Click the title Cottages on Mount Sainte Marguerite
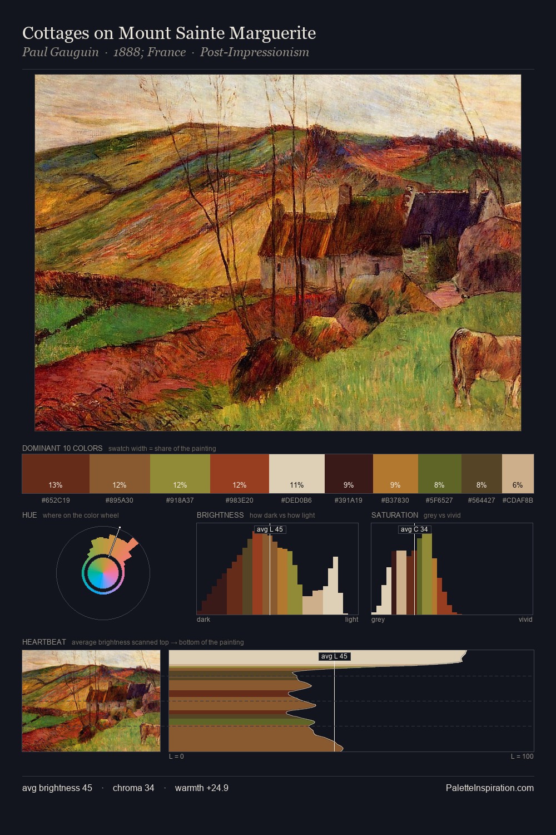This screenshot has height=835, width=556. [169, 33]
